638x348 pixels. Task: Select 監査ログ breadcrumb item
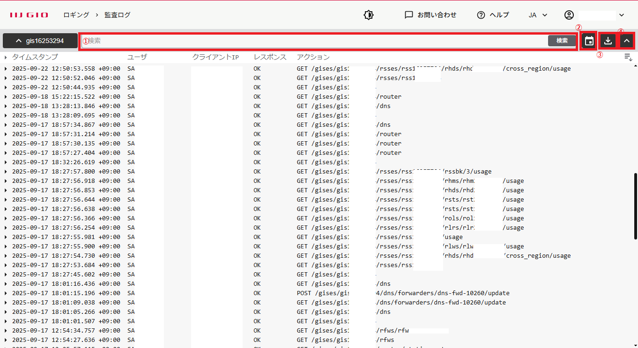118,15
